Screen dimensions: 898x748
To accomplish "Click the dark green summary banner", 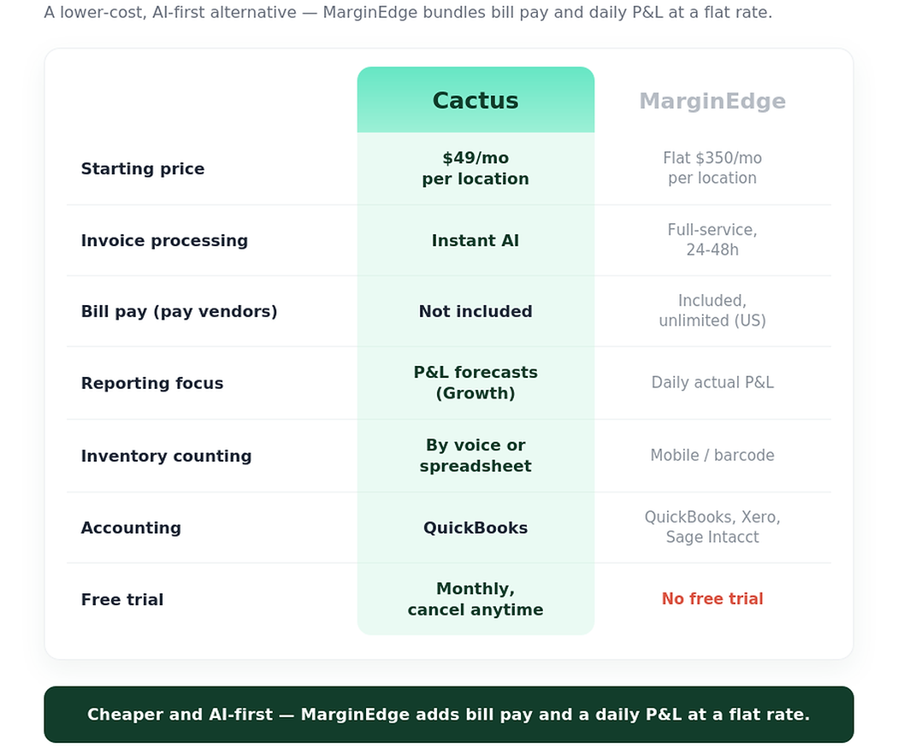I will [x=449, y=715].
